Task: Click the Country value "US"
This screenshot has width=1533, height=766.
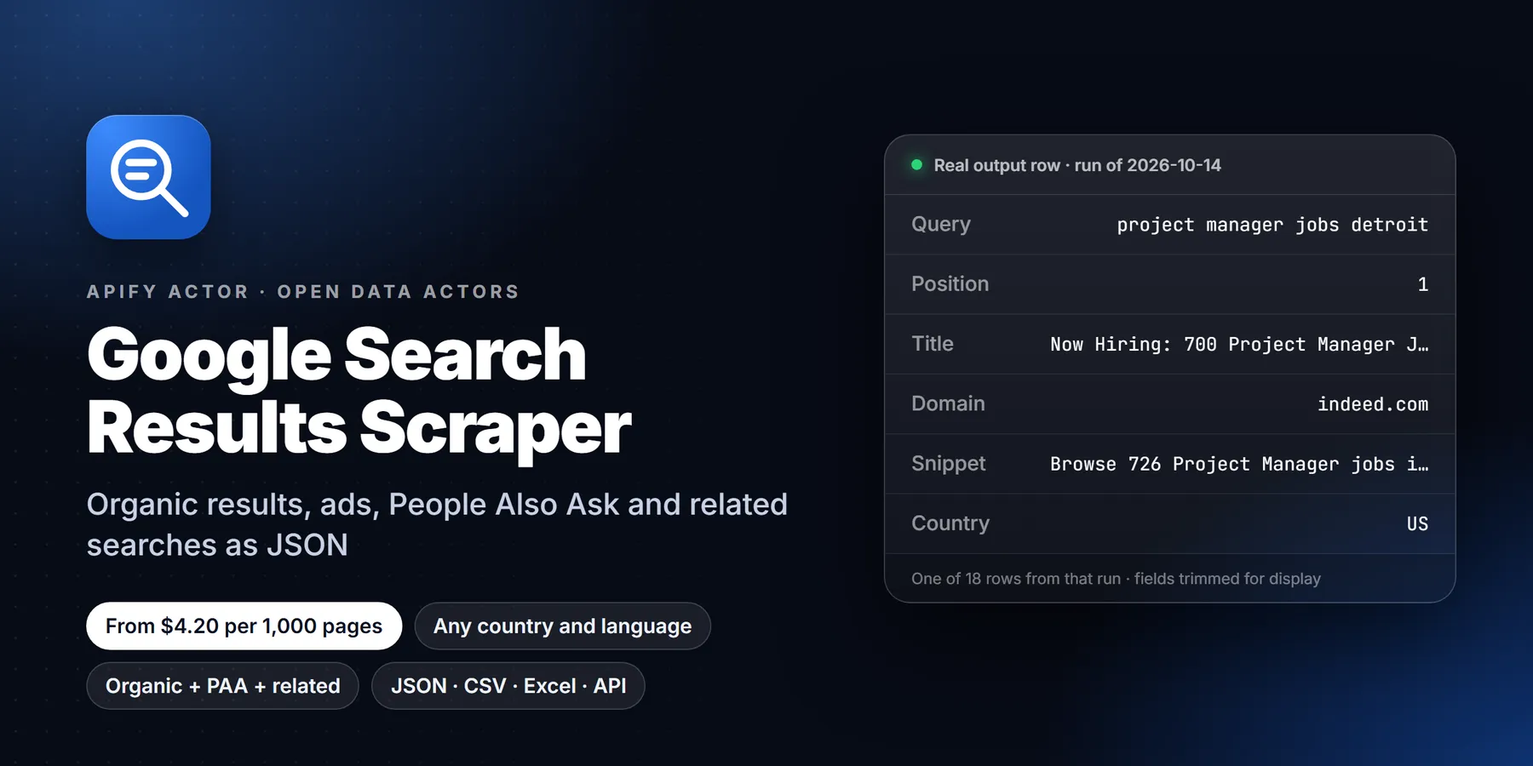Action: pyautogui.click(x=1417, y=523)
